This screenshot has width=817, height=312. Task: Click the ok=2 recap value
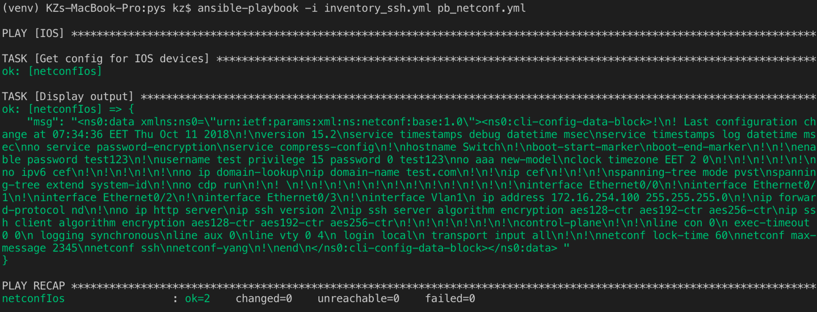tap(197, 298)
